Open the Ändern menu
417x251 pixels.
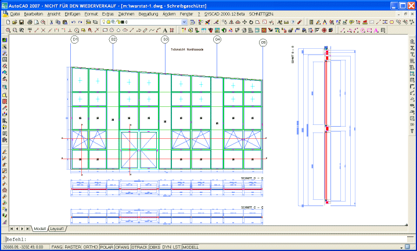(x=169, y=14)
